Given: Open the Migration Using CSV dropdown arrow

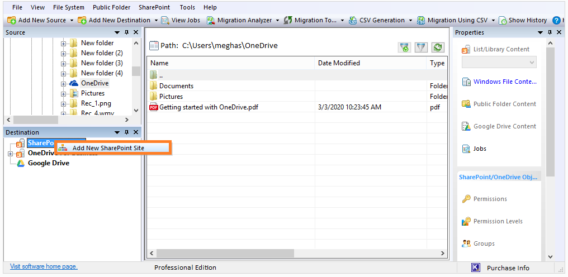Looking at the screenshot, I should [494, 20].
